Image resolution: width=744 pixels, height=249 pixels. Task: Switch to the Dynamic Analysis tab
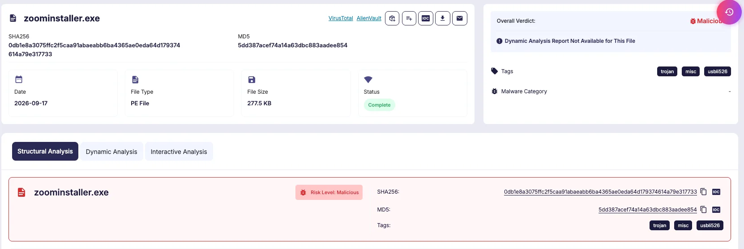click(111, 152)
